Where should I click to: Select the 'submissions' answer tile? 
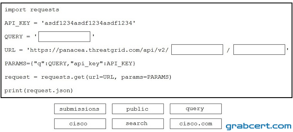(80, 109)
